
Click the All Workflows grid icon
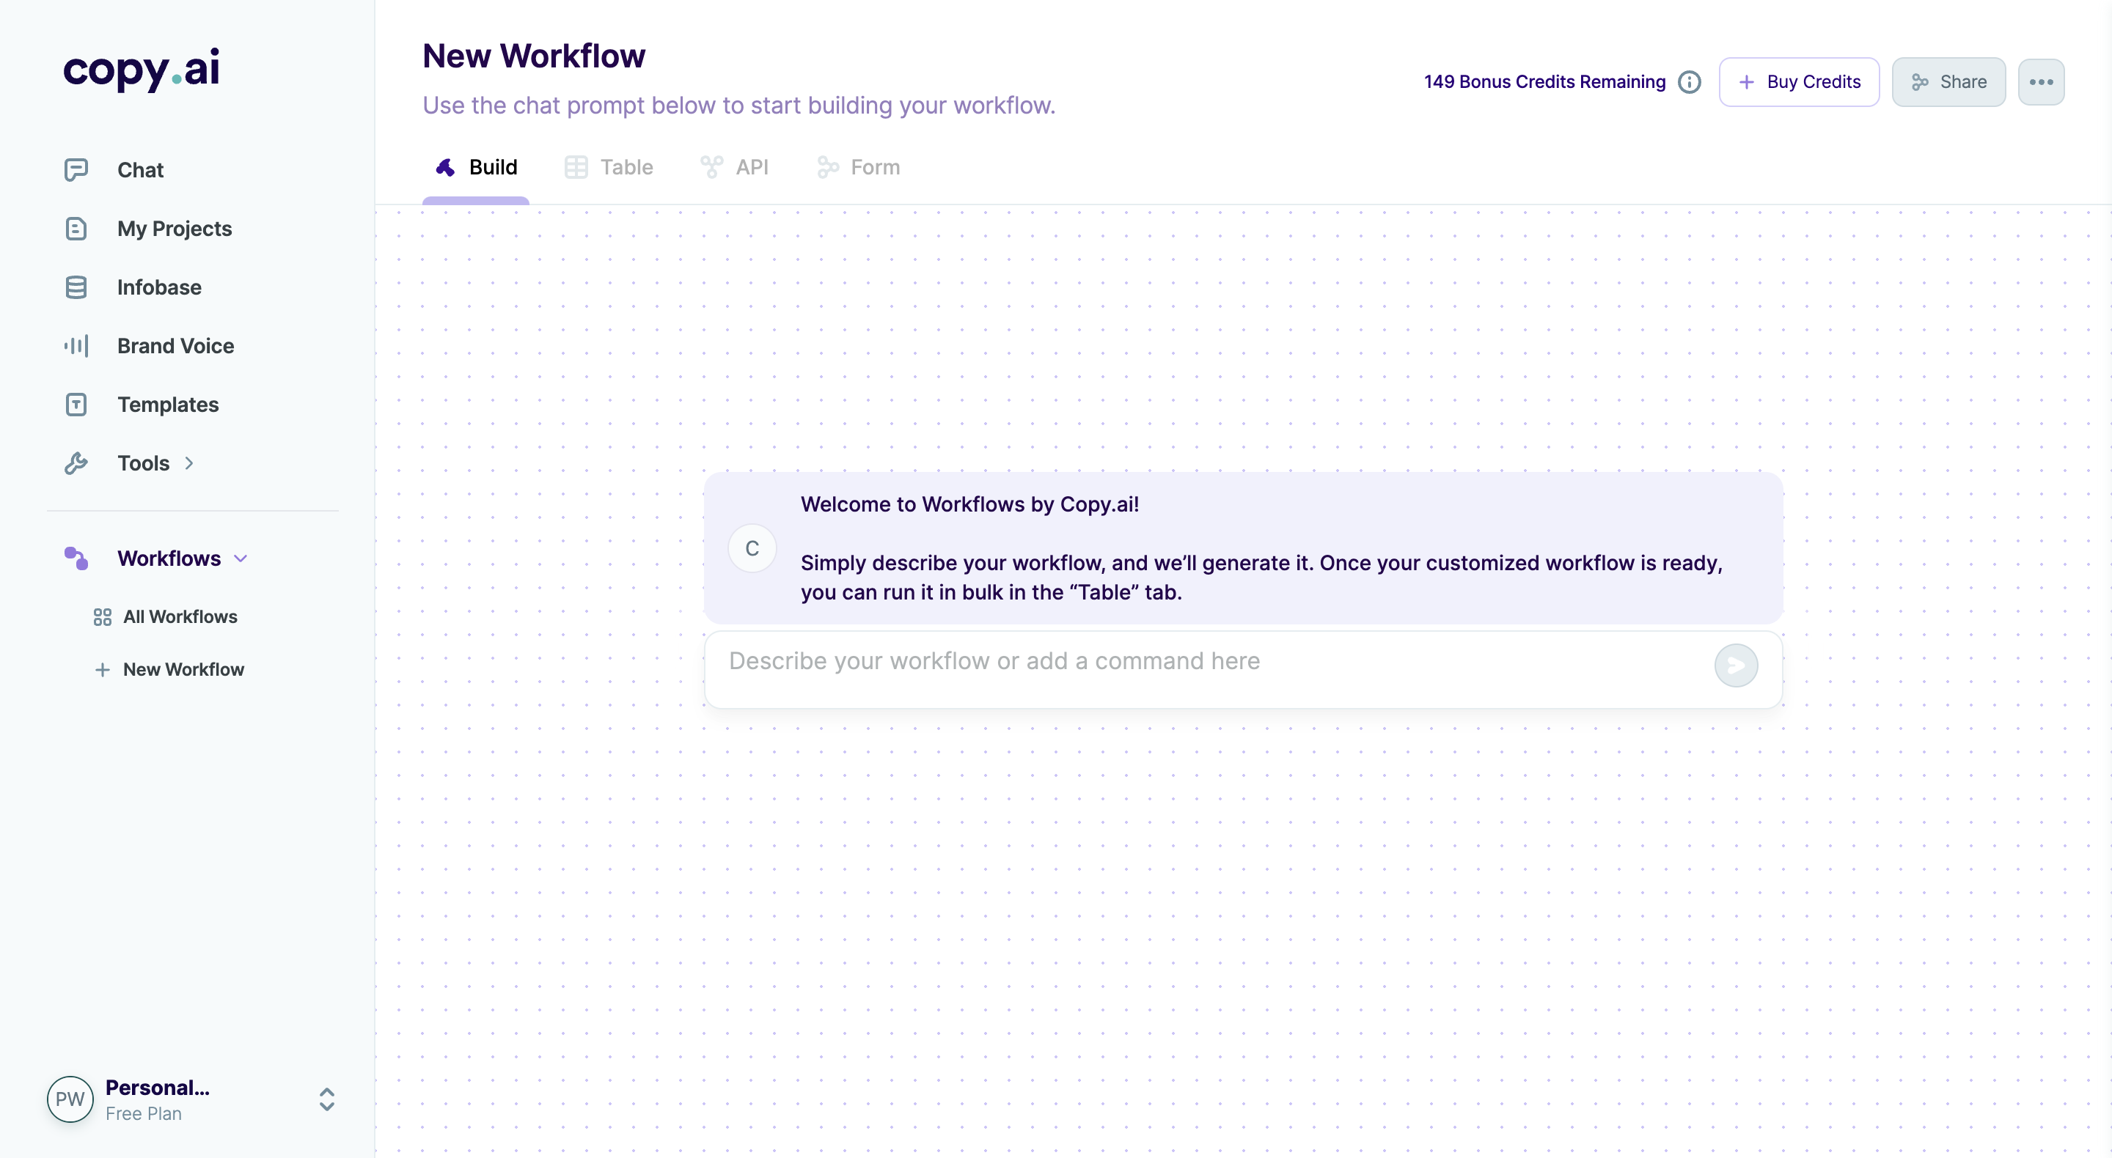(102, 617)
